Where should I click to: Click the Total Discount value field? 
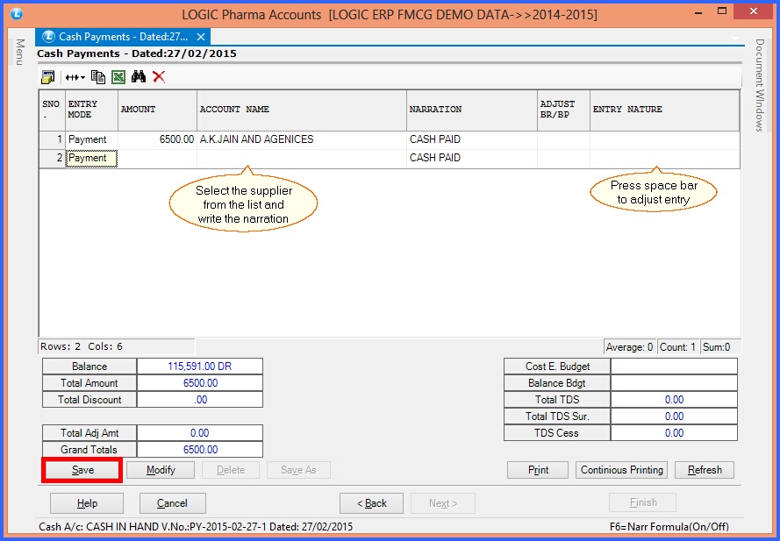[x=199, y=400]
